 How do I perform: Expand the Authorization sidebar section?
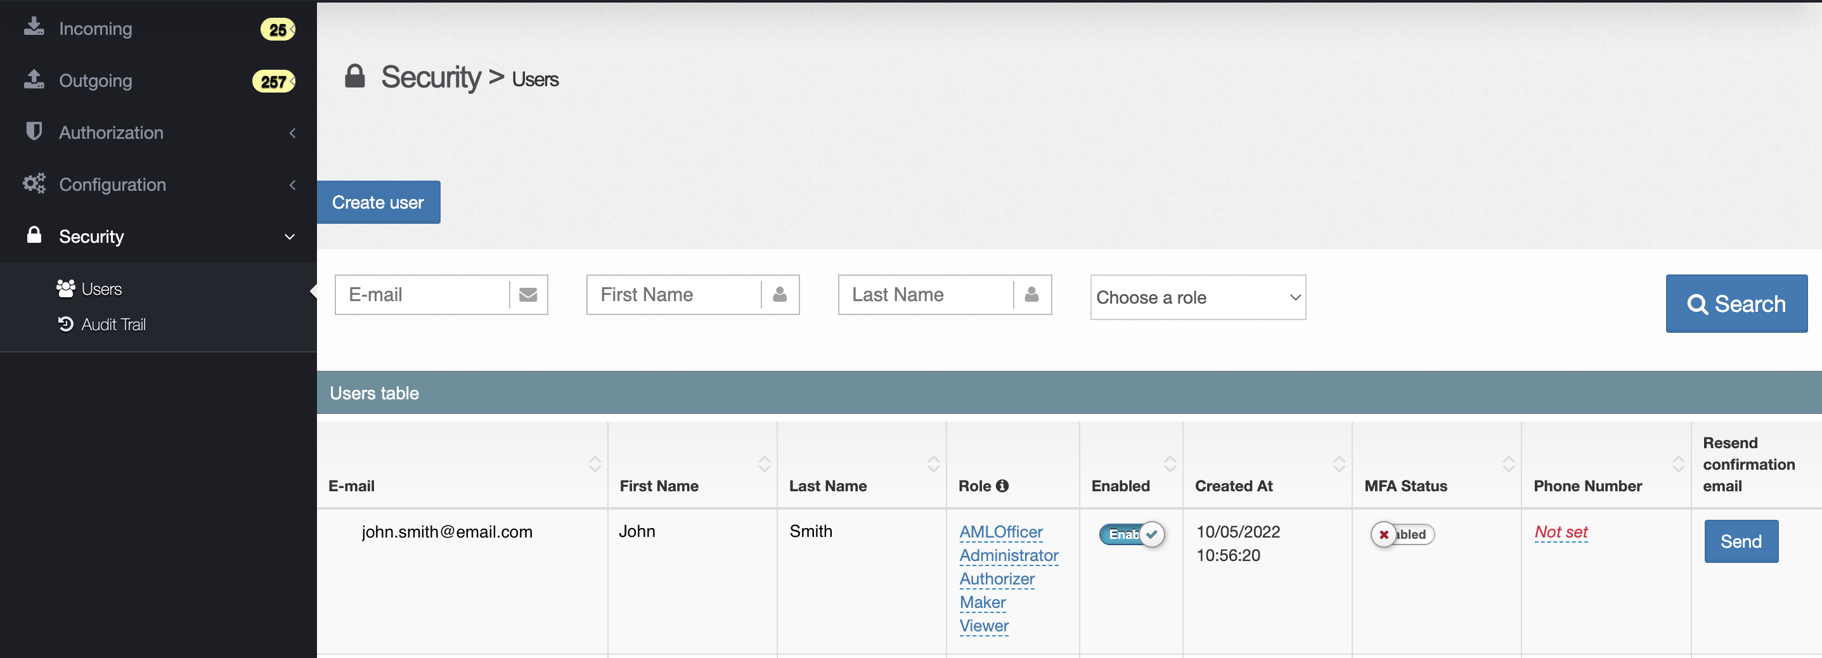point(292,133)
